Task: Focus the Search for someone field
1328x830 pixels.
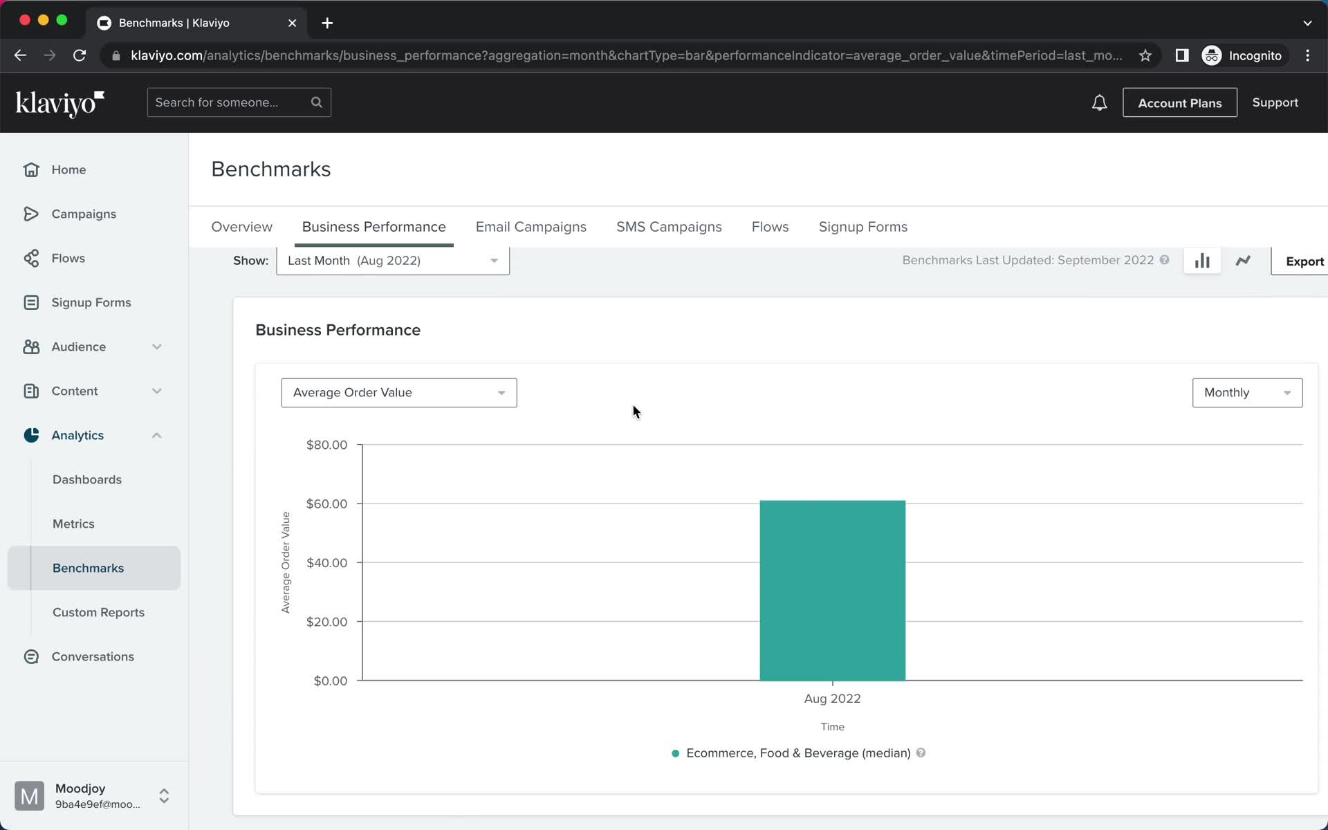Action: coord(239,102)
